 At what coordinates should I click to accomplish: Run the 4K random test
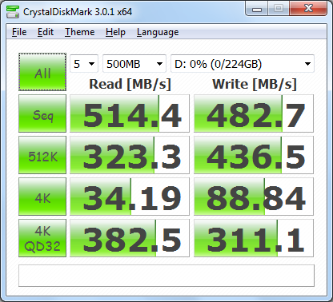(42, 197)
